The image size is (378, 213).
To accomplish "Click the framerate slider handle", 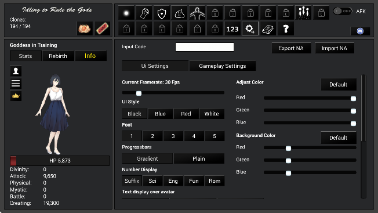I will 139,93.
